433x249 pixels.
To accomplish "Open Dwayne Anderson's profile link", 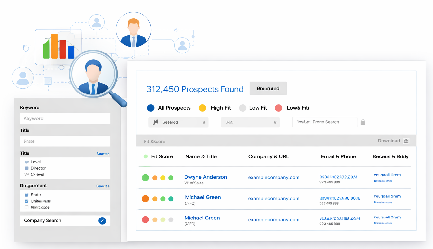I will [x=205, y=177].
